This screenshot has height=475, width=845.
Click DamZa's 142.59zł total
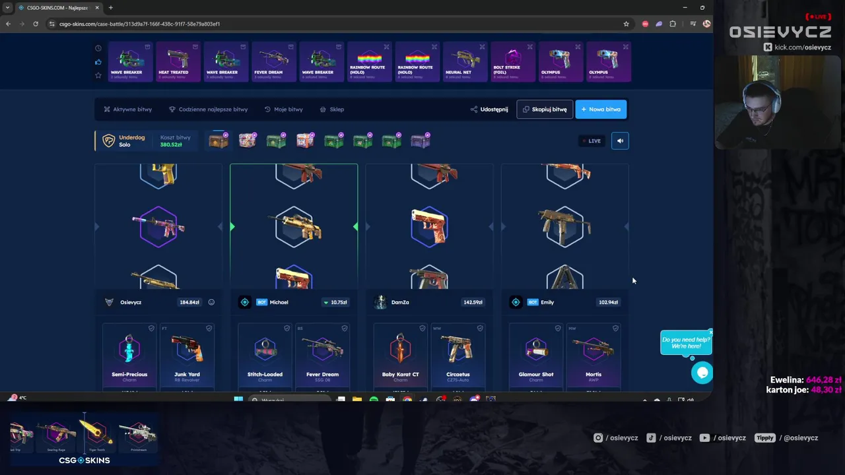tap(473, 302)
